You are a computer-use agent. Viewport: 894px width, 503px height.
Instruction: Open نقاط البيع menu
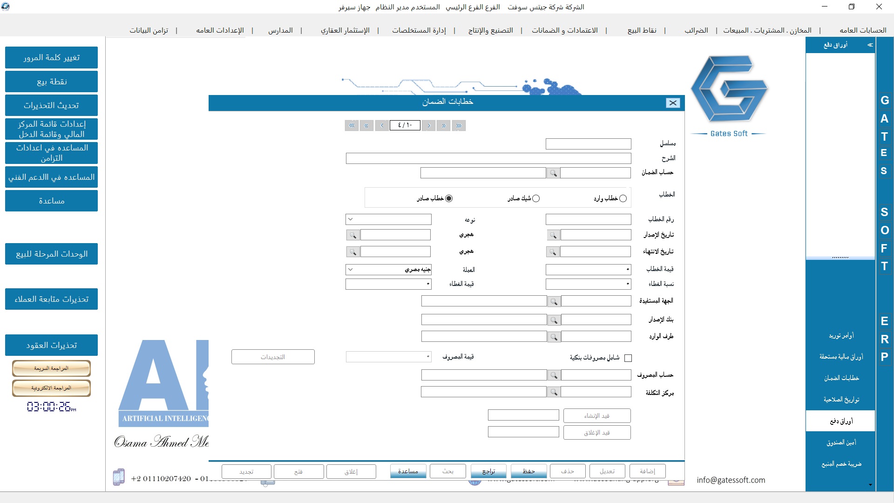(x=642, y=30)
